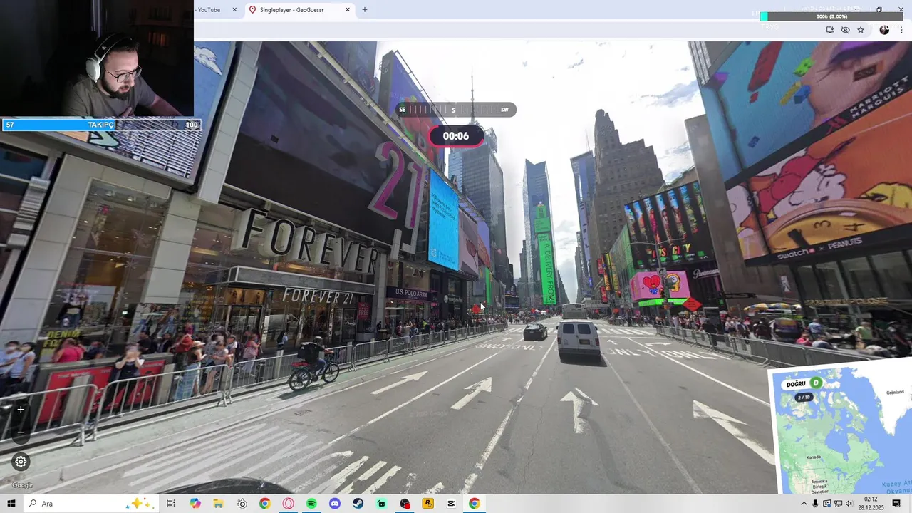Screen dimensions: 912x513
Task: Click the 00:06 countdown timer
Action: tap(456, 136)
